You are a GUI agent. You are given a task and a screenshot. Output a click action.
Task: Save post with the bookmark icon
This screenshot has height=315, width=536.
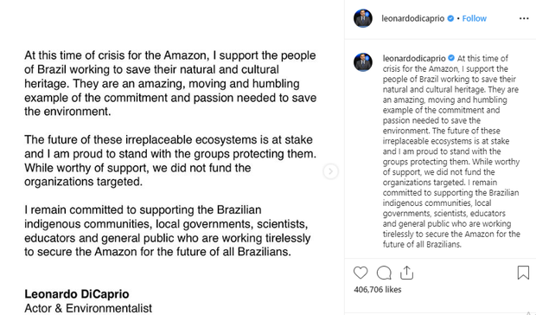coord(523,273)
